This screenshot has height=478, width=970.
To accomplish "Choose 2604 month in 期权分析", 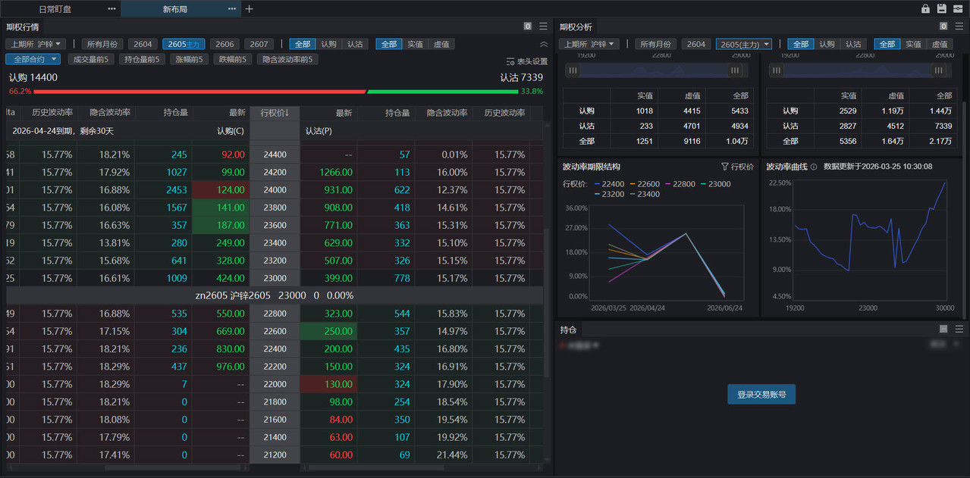I will 696,44.
